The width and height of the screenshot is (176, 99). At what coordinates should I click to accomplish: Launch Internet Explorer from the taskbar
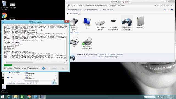coord(9,97)
